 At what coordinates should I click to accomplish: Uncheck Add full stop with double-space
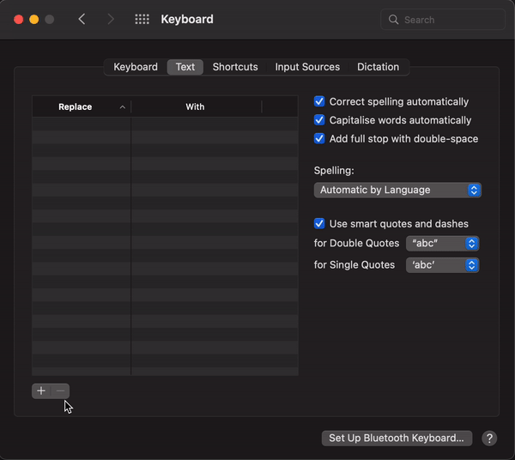[319, 139]
